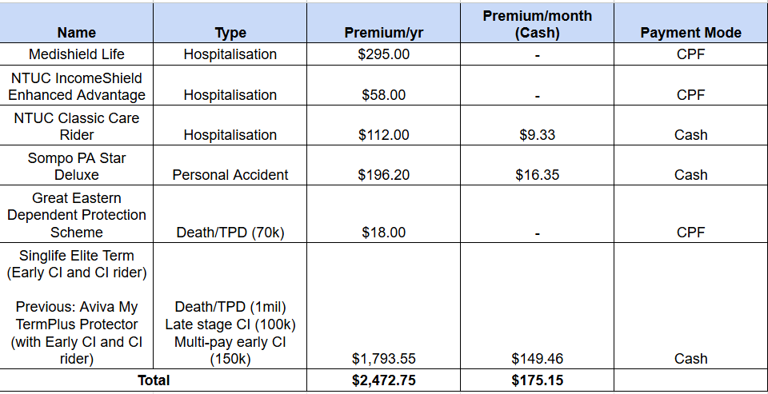The width and height of the screenshot is (768, 394).
Task: Click the $9.33 monthly premium cell
Action: pos(537,134)
